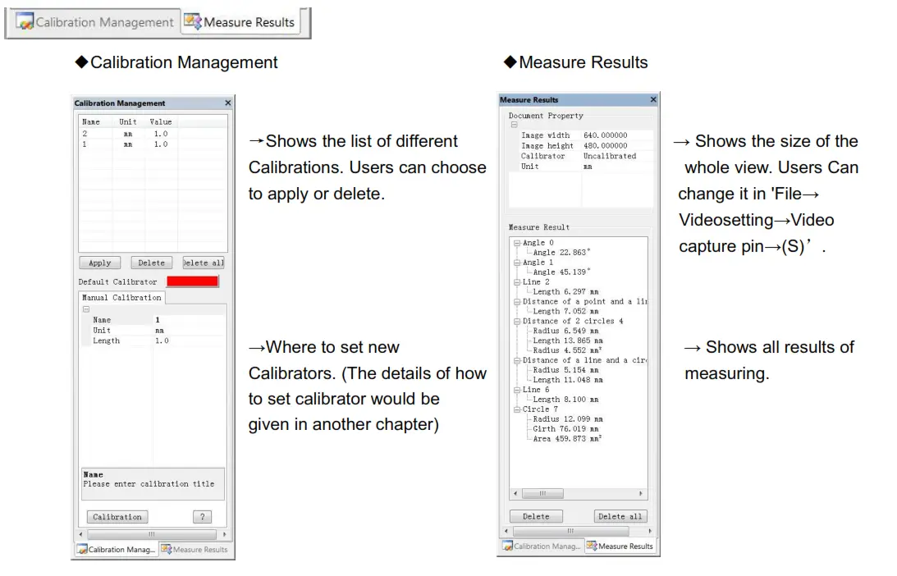Image resolution: width=897 pixels, height=576 pixels.
Task: Select Radius 4.552 result
Action: click(567, 350)
